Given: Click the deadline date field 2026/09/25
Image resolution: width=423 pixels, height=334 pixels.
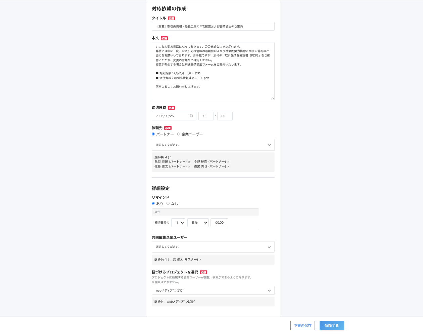Looking at the screenshot, I should (x=174, y=116).
